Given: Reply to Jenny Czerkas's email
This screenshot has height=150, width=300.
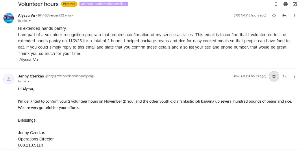Looking at the screenshot, I should 284,76.
